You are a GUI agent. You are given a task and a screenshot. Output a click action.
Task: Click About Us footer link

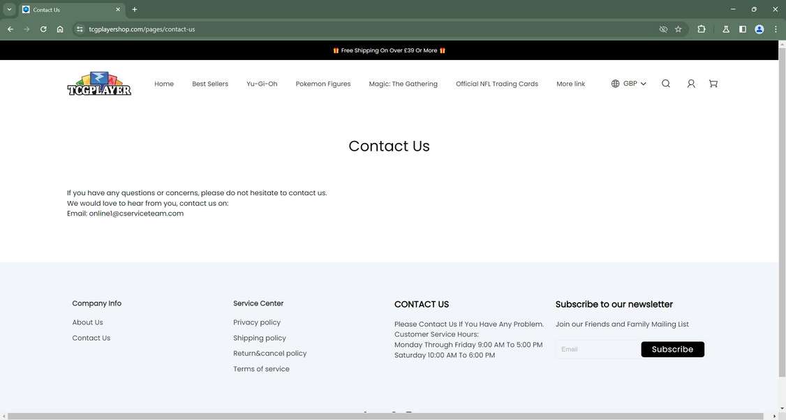(88, 322)
